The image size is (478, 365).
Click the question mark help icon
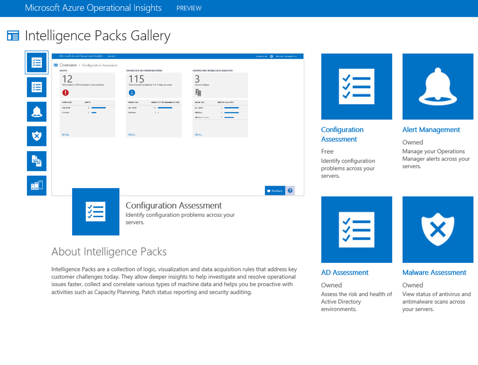290,191
